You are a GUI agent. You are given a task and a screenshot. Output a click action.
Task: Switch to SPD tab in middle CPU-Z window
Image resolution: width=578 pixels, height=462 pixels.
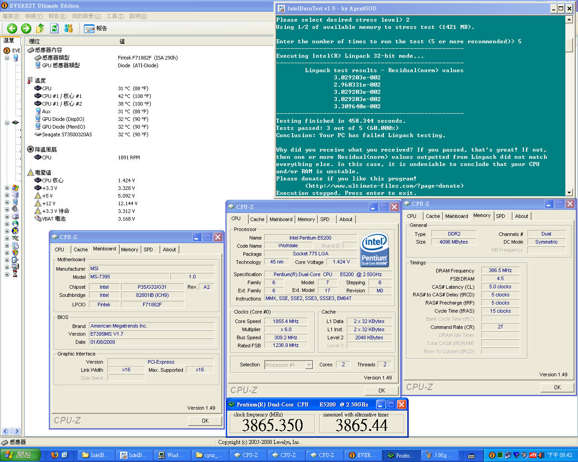click(x=325, y=219)
